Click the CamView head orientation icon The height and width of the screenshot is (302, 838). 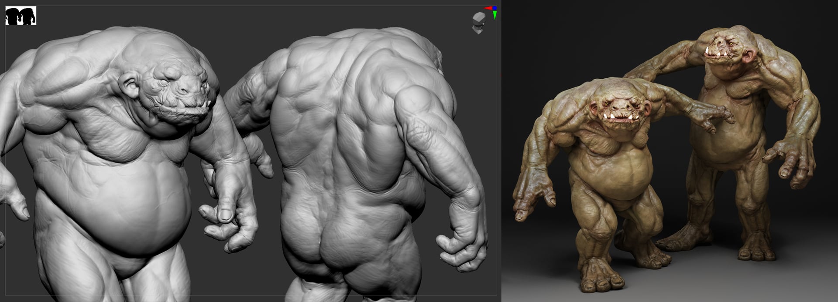pos(478,23)
